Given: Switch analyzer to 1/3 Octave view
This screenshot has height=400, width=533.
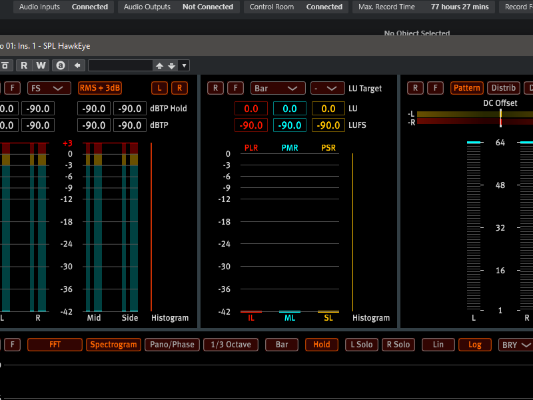Looking at the screenshot, I should click(231, 345).
